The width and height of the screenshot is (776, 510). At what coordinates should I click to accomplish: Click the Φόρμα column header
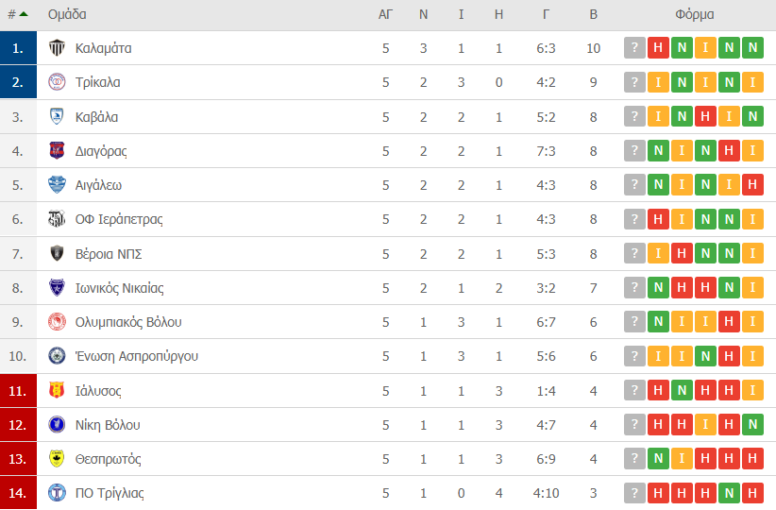[x=695, y=14]
